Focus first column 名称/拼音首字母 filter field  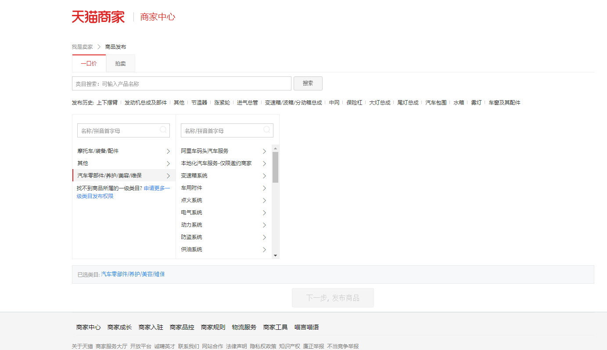pos(123,130)
